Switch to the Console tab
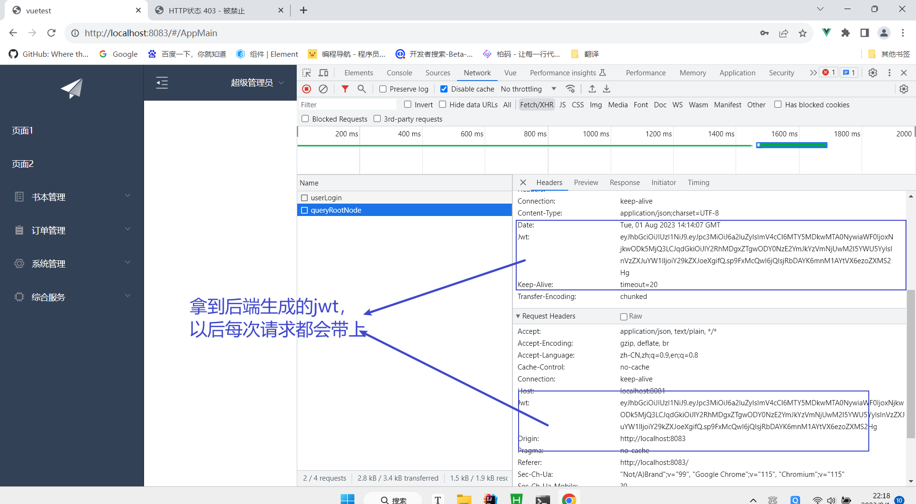Viewport: 916px width, 504px height. pyautogui.click(x=399, y=73)
